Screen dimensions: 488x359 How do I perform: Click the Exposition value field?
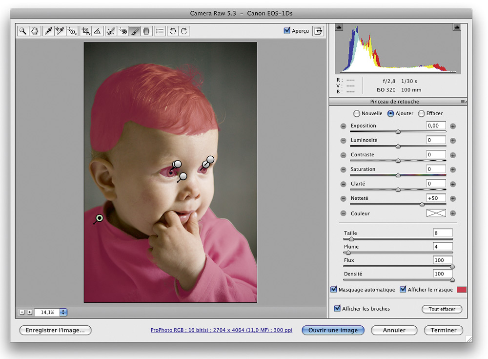(x=436, y=126)
